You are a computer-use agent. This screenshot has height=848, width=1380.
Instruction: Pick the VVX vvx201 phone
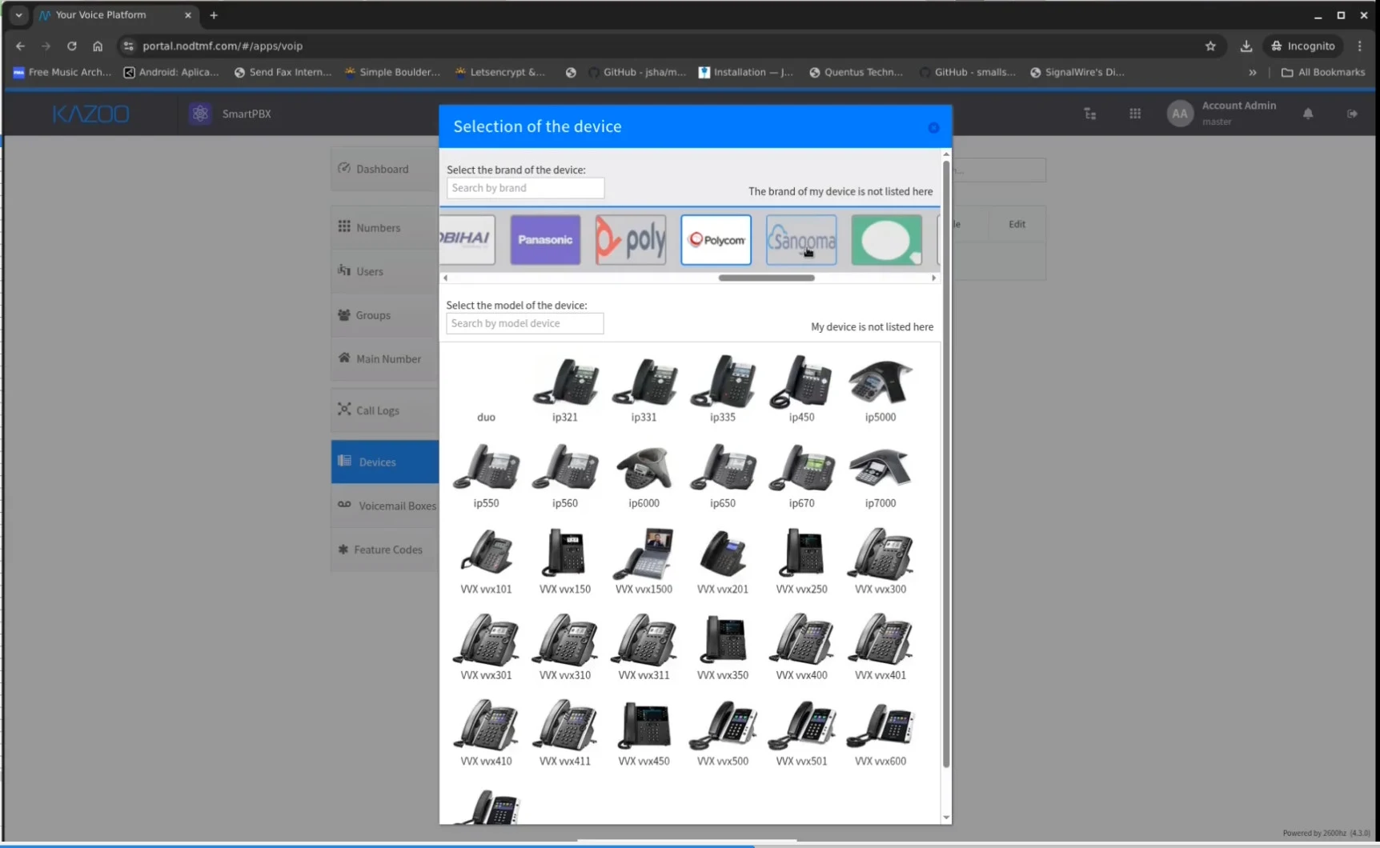click(723, 562)
